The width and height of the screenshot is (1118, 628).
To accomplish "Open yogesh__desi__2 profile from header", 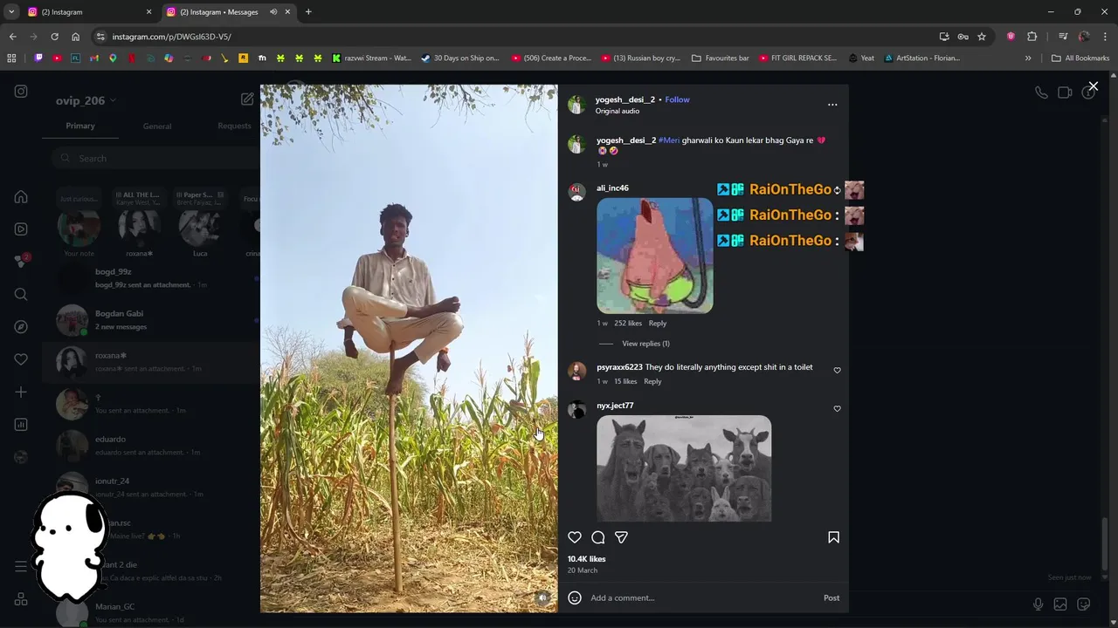I will 625,99.
